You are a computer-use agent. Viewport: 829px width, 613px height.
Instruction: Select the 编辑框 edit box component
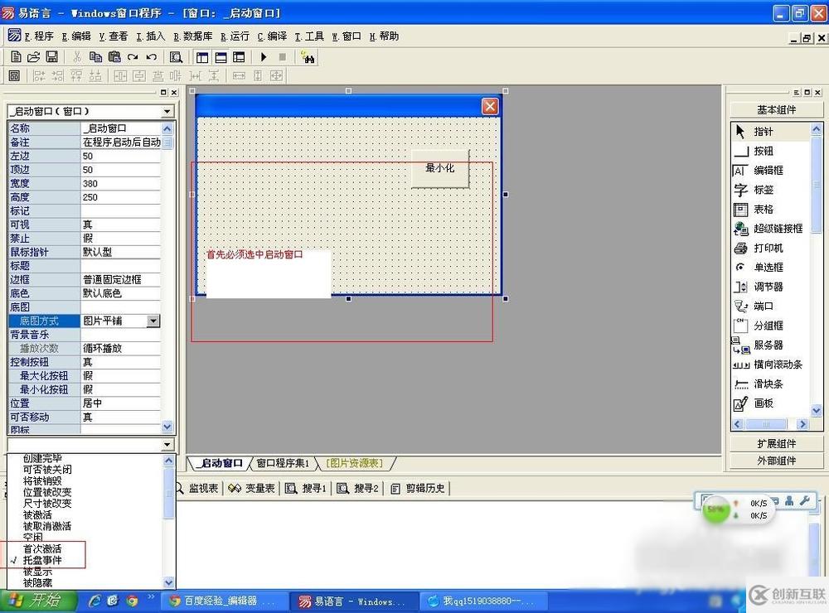pos(770,170)
